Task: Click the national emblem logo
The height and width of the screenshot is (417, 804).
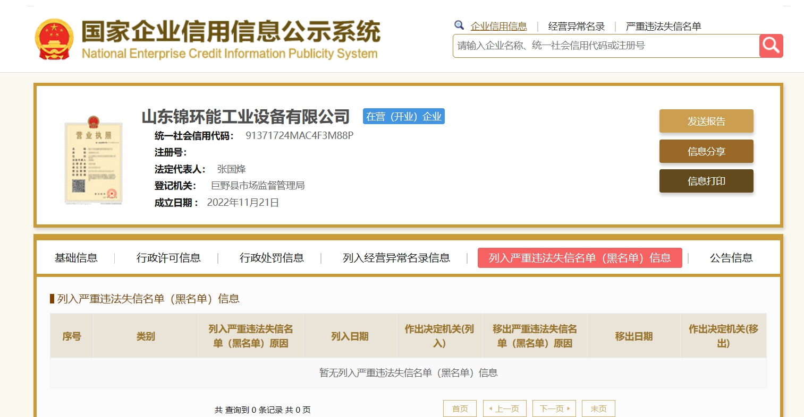Action: click(x=54, y=39)
